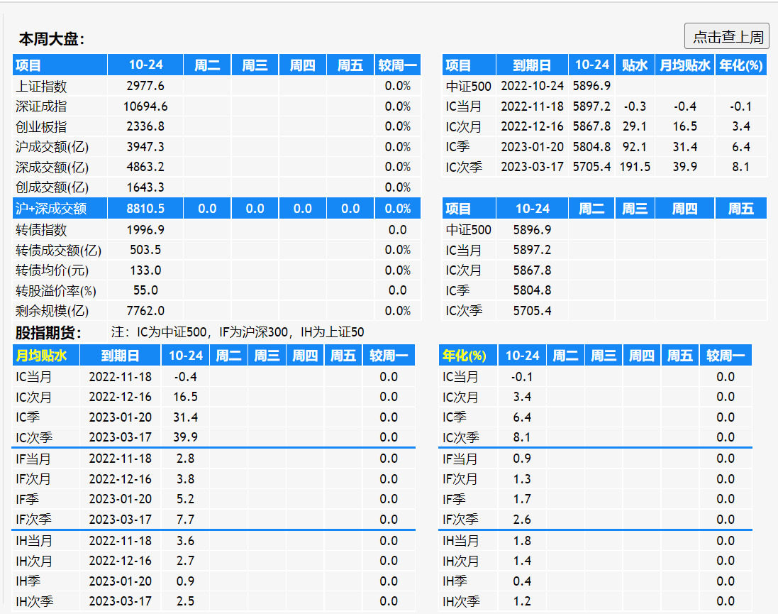Screen dimensions: 778x614
Task: Select the 转债指数 row label
Action: coord(41,230)
